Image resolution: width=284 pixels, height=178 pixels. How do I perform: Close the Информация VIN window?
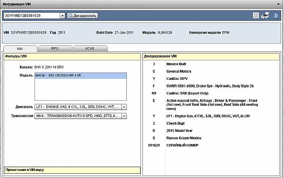click(278, 4)
